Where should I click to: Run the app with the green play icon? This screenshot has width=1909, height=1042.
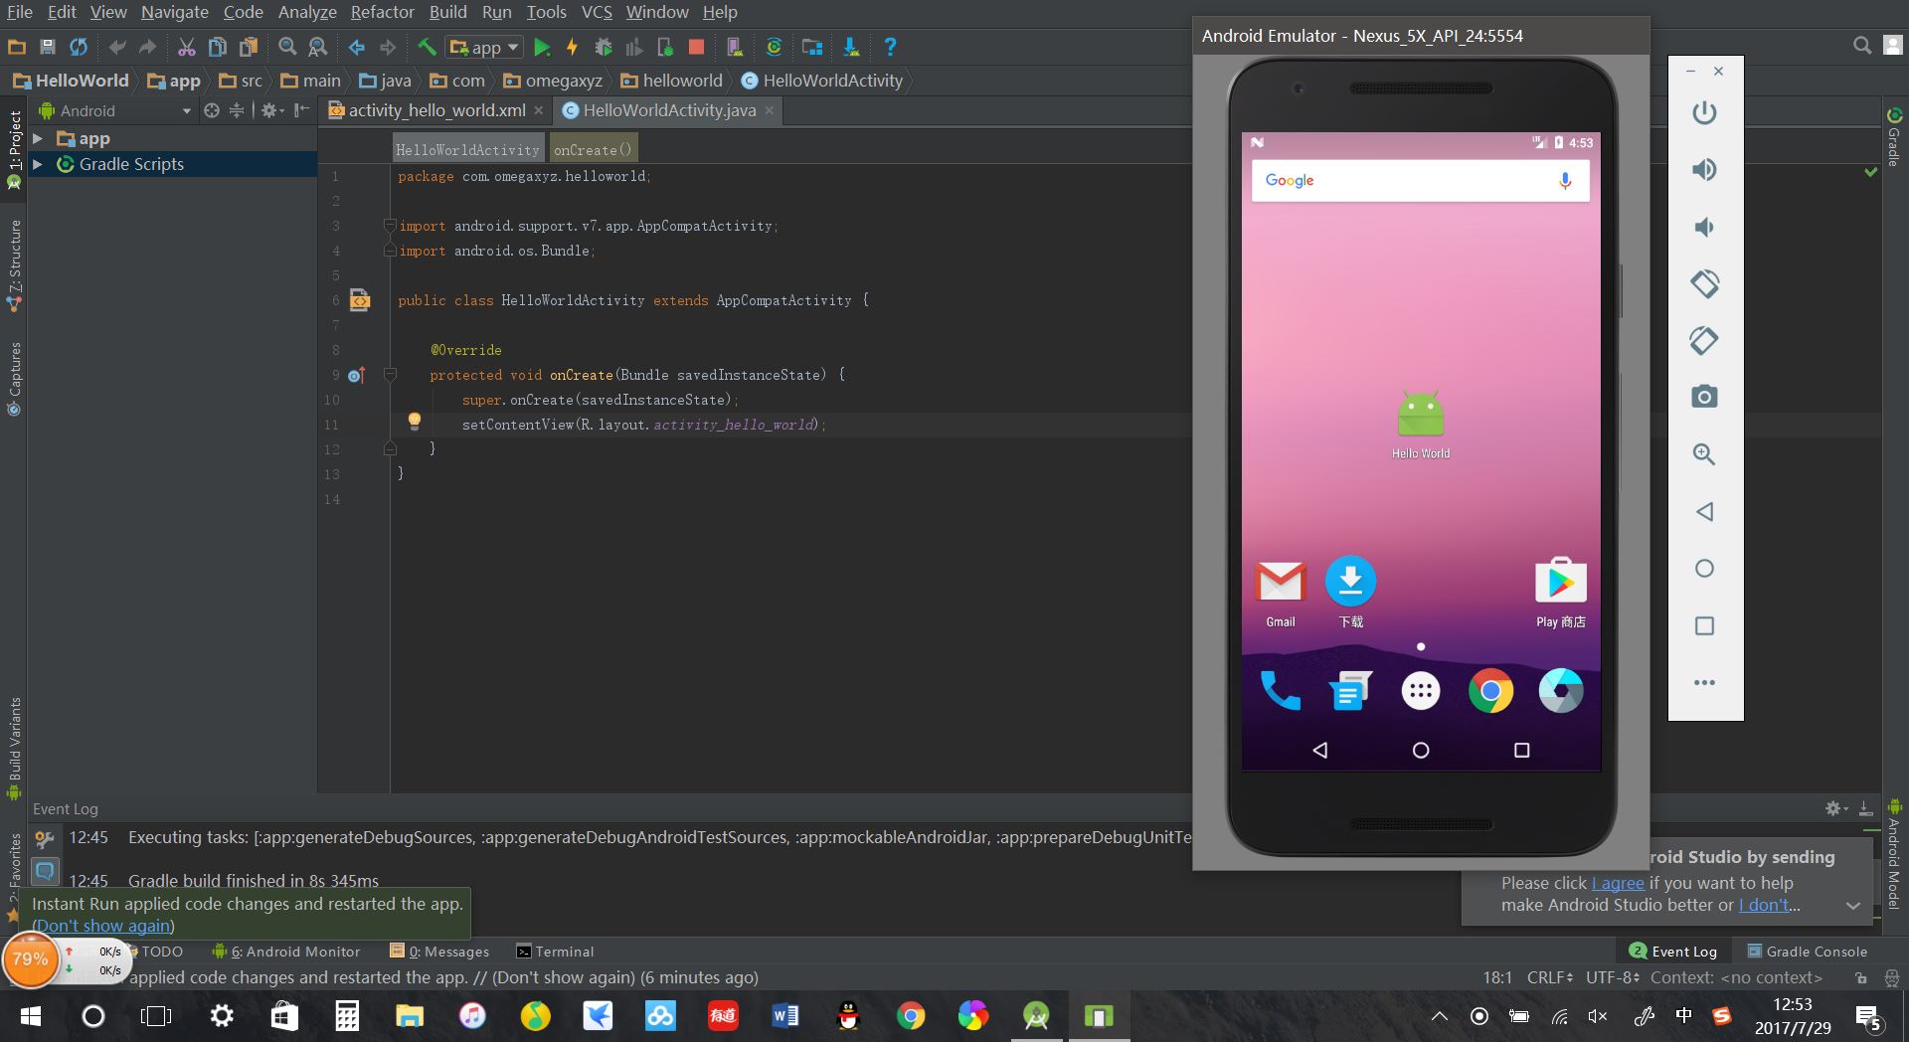[x=542, y=47]
